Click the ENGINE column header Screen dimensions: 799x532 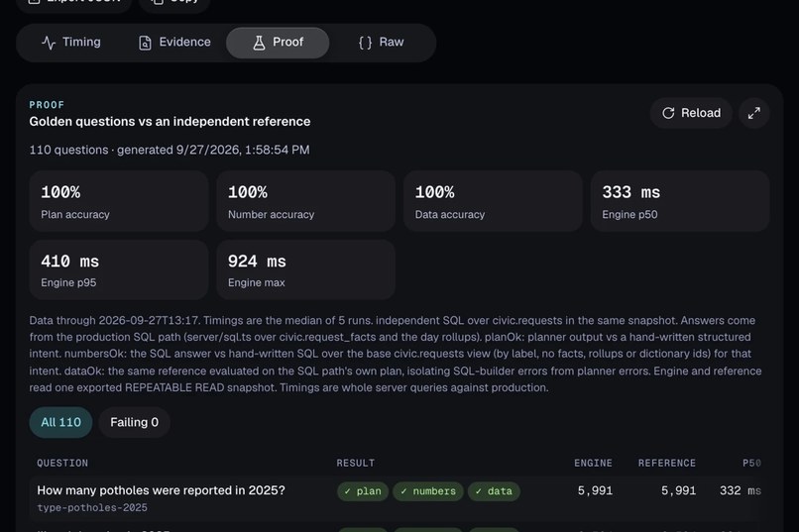coord(593,464)
